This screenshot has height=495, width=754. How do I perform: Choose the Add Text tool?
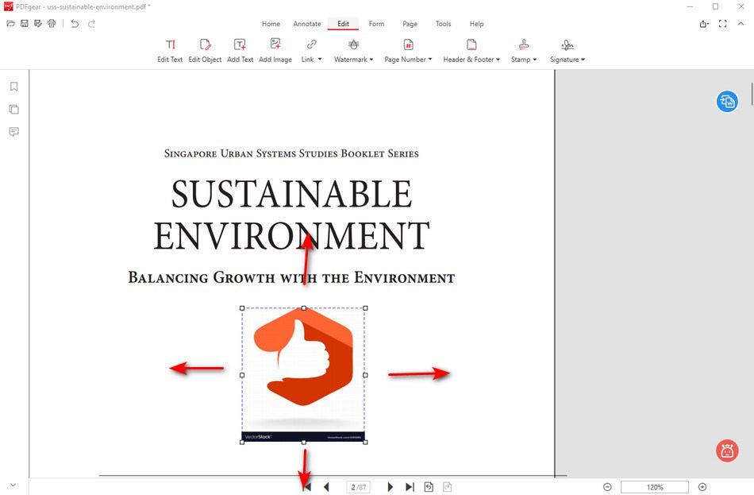pyautogui.click(x=240, y=49)
